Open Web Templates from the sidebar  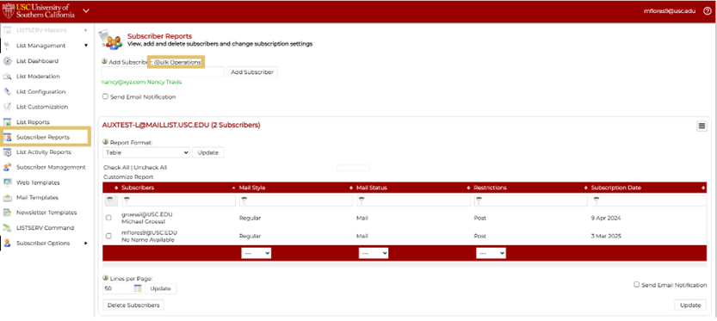coord(38,182)
